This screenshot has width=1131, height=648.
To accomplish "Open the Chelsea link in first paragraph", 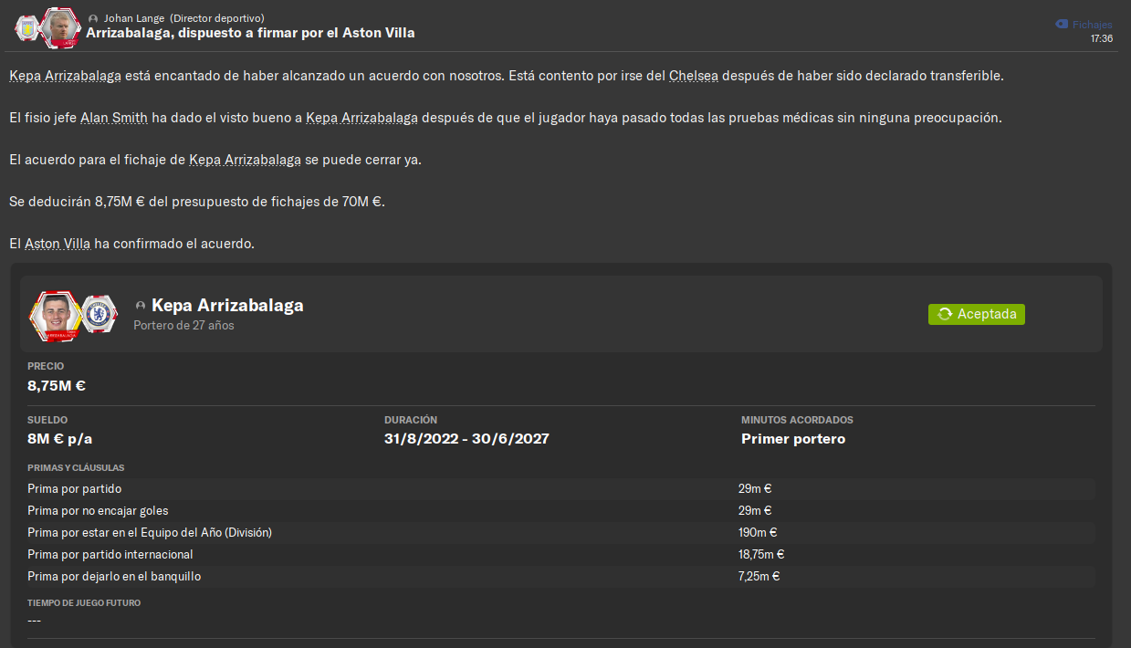I will [x=694, y=76].
